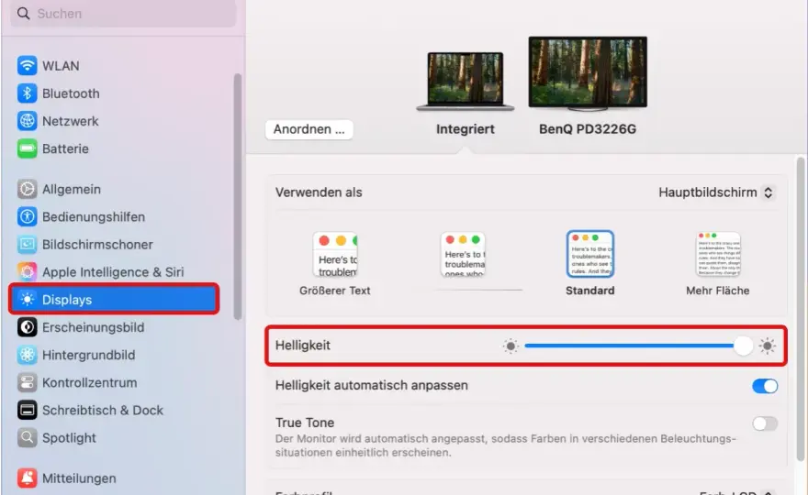808x495 pixels.
Task: Click the sidebar scrollbar
Action: tap(237, 196)
